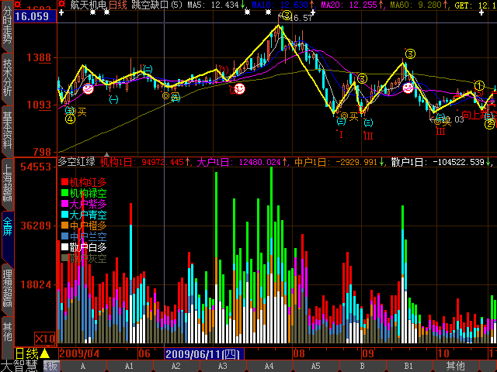This screenshot has height=372, width=497.
Task: Click the orange 中户橙多 legend square
Action: click(x=64, y=226)
